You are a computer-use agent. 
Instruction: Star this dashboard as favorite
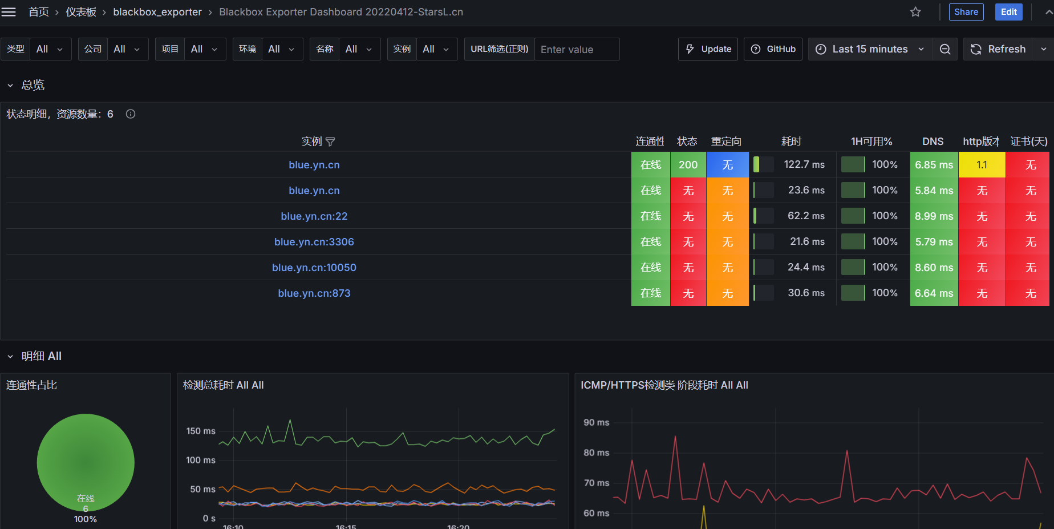pyautogui.click(x=915, y=12)
